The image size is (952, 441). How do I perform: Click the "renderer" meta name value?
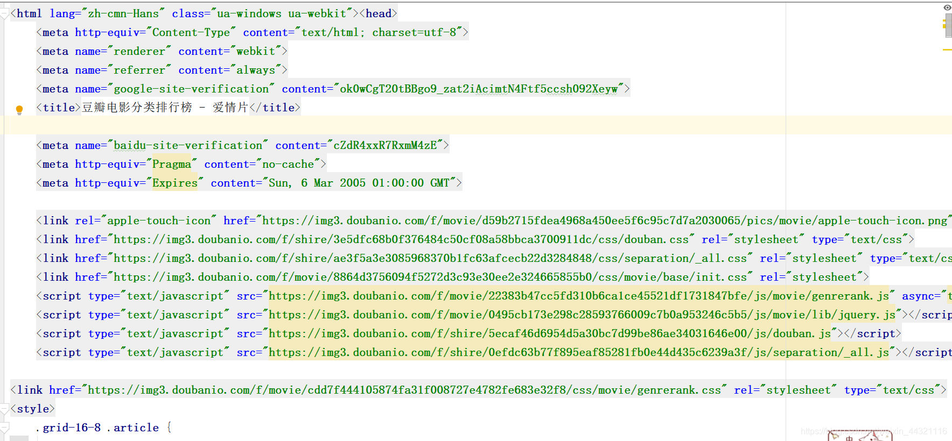click(x=139, y=51)
